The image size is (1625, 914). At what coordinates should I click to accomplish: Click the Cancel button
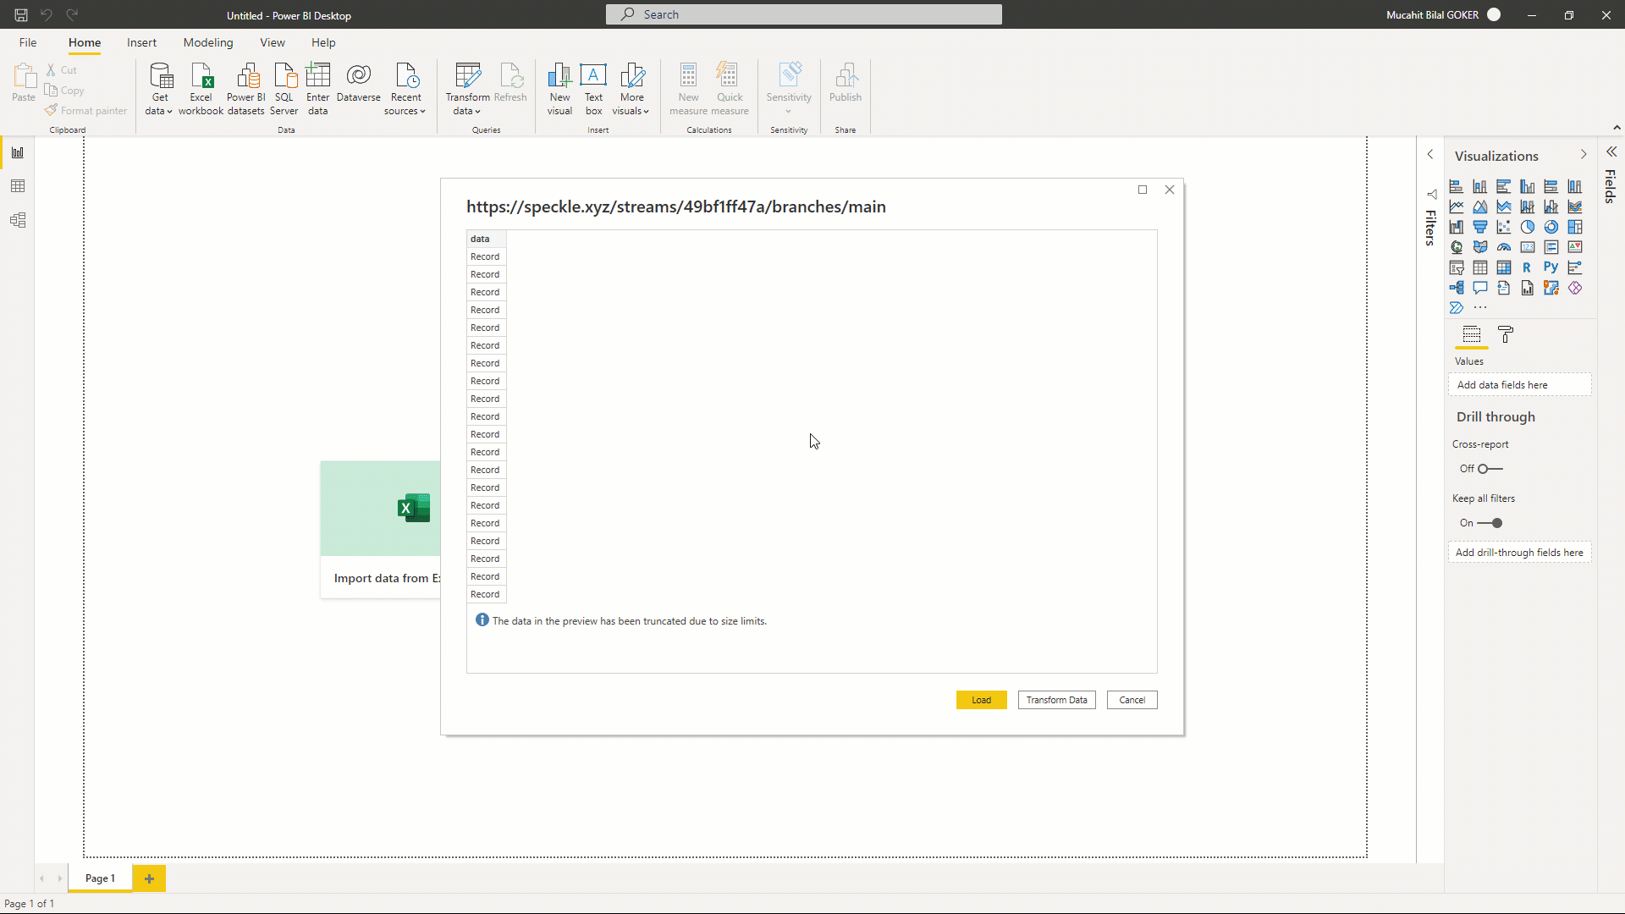(x=1132, y=700)
